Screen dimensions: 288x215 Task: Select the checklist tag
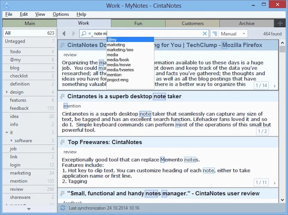pyautogui.click(x=30, y=76)
